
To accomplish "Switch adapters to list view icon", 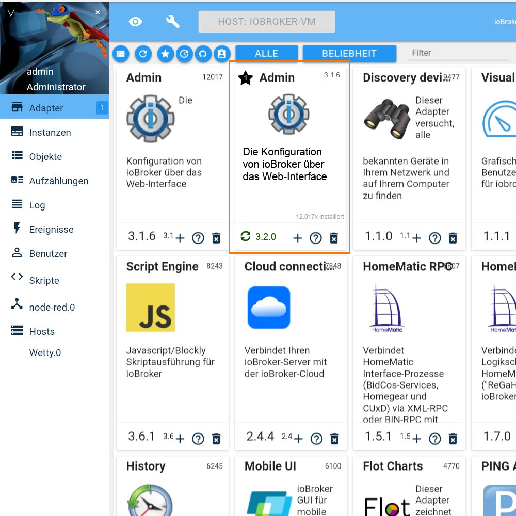I will [121, 54].
